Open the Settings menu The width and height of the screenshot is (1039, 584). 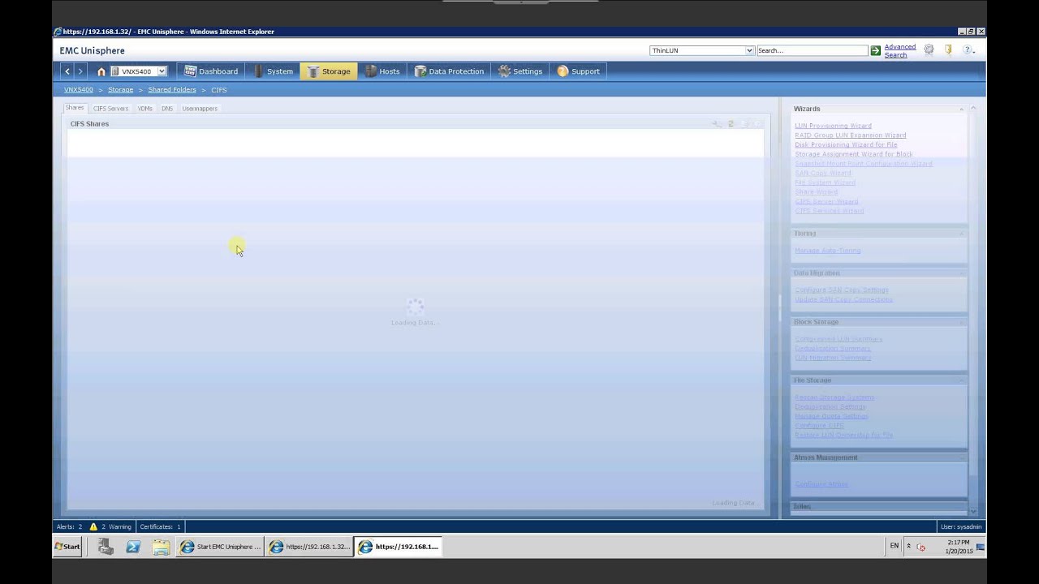(520, 71)
